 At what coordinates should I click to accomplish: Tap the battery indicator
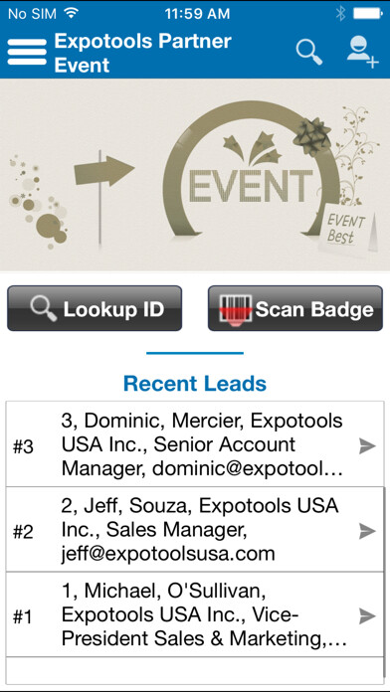[367, 14]
